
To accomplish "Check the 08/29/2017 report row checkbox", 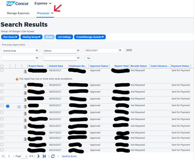I will [x=2, y=70].
